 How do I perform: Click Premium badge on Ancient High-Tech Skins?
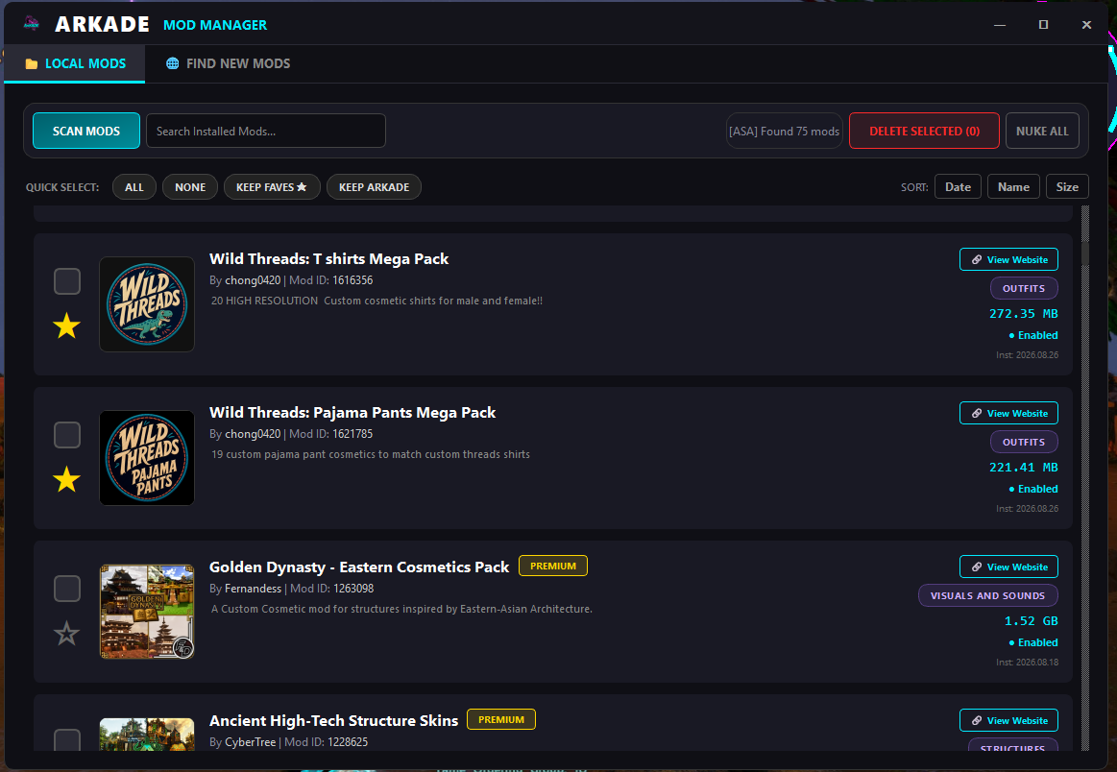click(500, 719)
